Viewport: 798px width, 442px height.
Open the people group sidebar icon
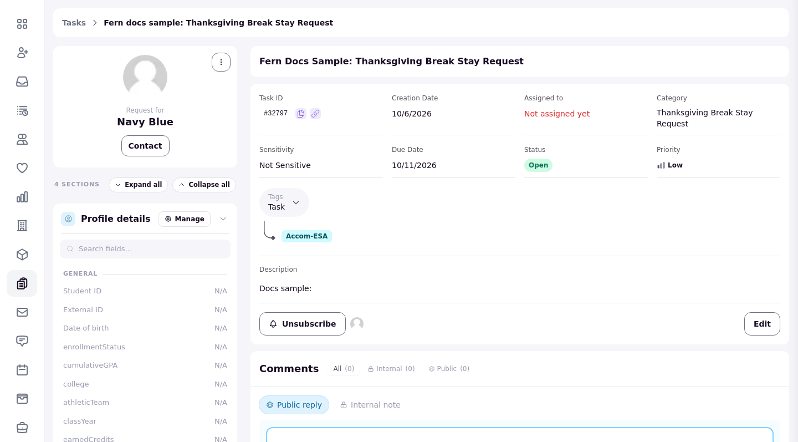pyautogui.click(x=22, y=139)
